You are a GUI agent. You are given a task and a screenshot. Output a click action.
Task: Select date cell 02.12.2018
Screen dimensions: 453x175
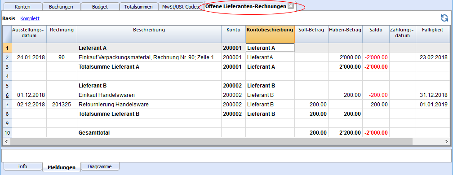[29, 105]
